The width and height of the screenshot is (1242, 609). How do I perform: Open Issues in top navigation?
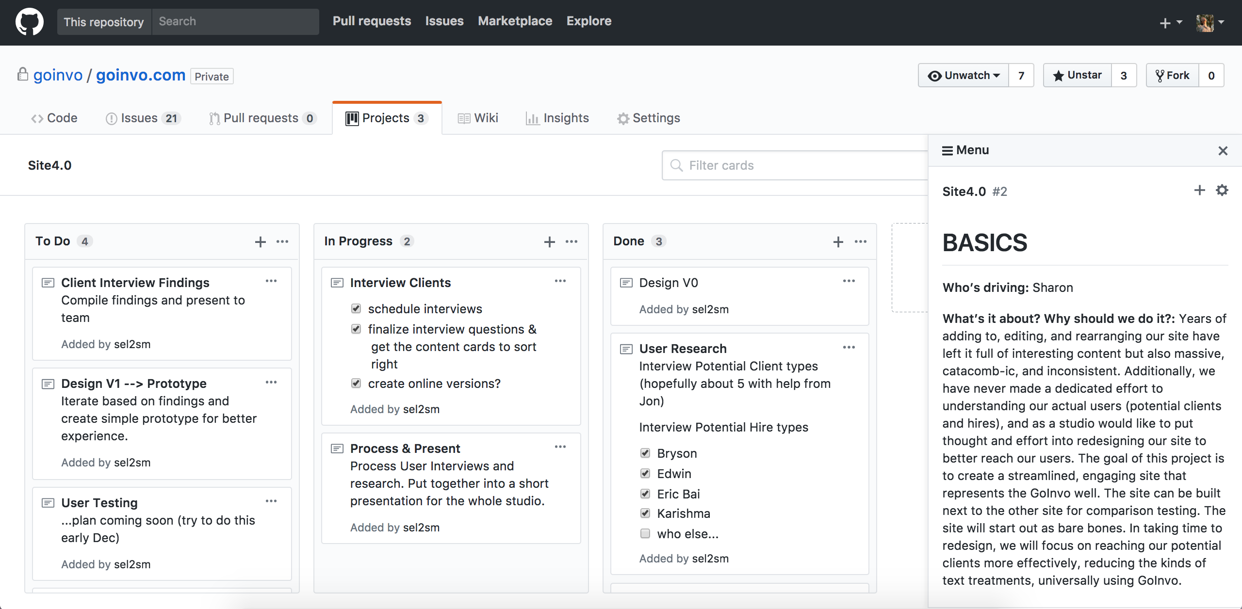coord(444,21)
